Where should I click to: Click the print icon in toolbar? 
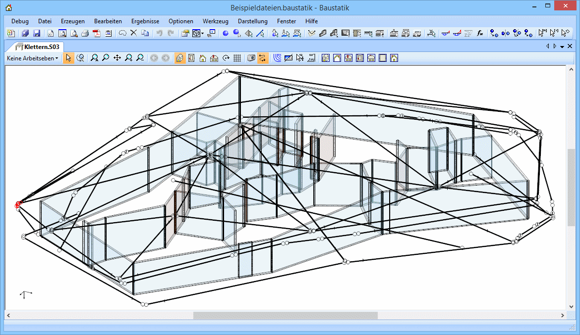coord(85,34)
